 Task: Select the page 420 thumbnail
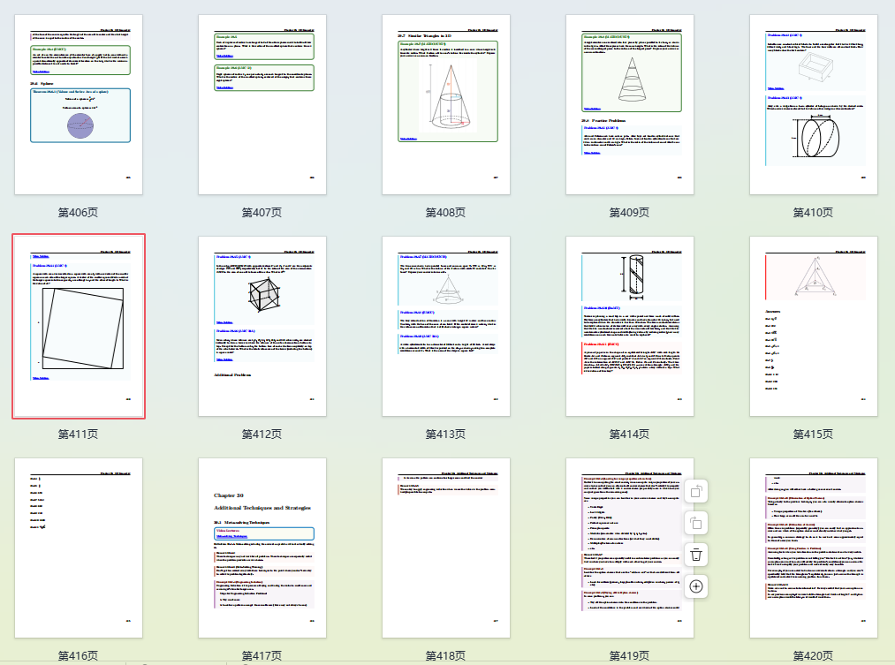coord(814,548)
